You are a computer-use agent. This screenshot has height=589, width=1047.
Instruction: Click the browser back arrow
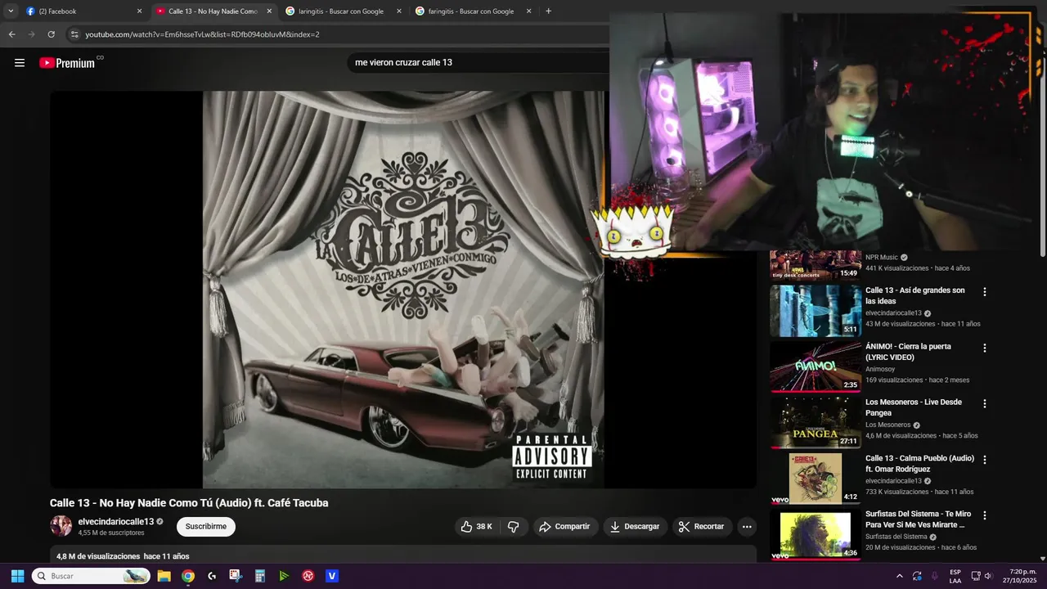point(11,34)
